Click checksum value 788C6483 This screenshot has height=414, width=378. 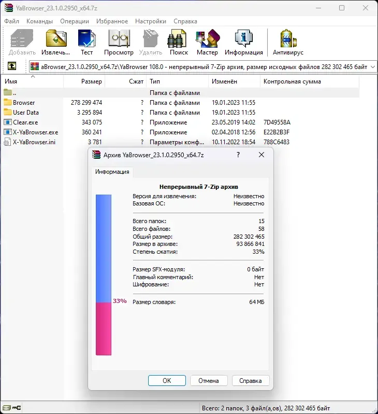[277, 142]
